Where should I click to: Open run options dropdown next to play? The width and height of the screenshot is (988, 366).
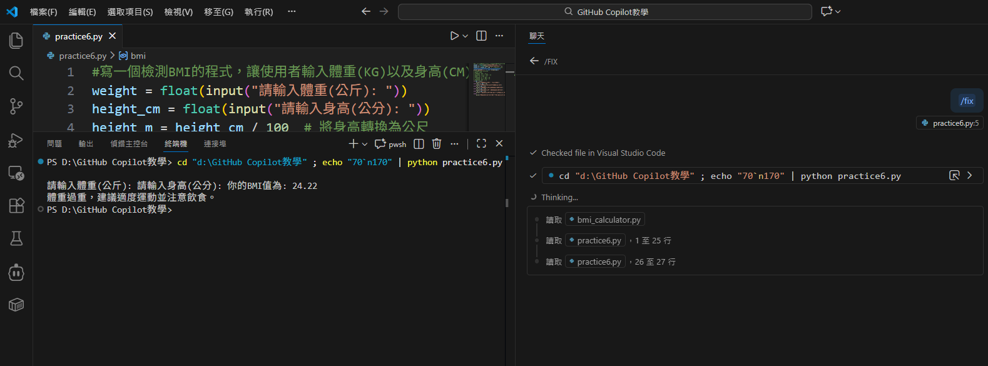pos(466,36)
